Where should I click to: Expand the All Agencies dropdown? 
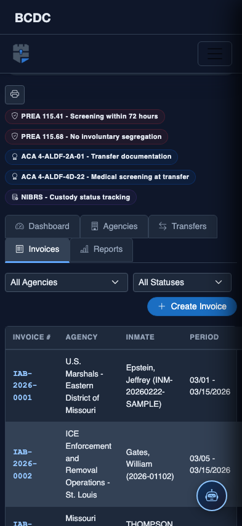point(67,283)
